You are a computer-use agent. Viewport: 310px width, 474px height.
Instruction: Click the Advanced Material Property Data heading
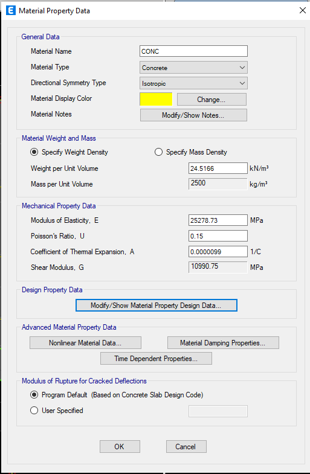point(69,327)
